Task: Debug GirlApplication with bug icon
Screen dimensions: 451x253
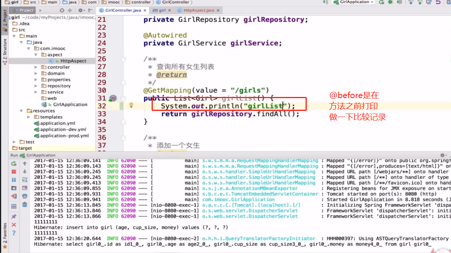Action: [391, 2]
